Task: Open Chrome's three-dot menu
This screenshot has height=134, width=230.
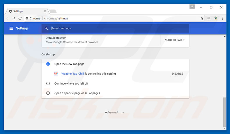Action: pyautogui.click(x=222, y=18)
